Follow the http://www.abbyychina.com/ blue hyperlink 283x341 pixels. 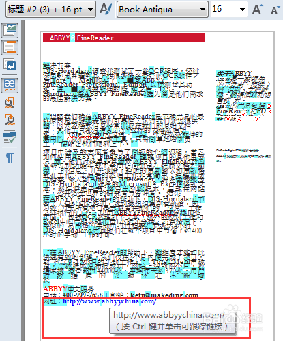click(109, 301)
